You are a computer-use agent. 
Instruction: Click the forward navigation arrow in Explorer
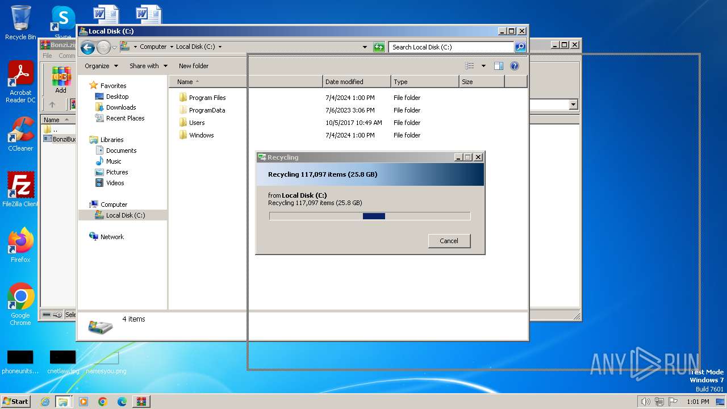[103, 47]
